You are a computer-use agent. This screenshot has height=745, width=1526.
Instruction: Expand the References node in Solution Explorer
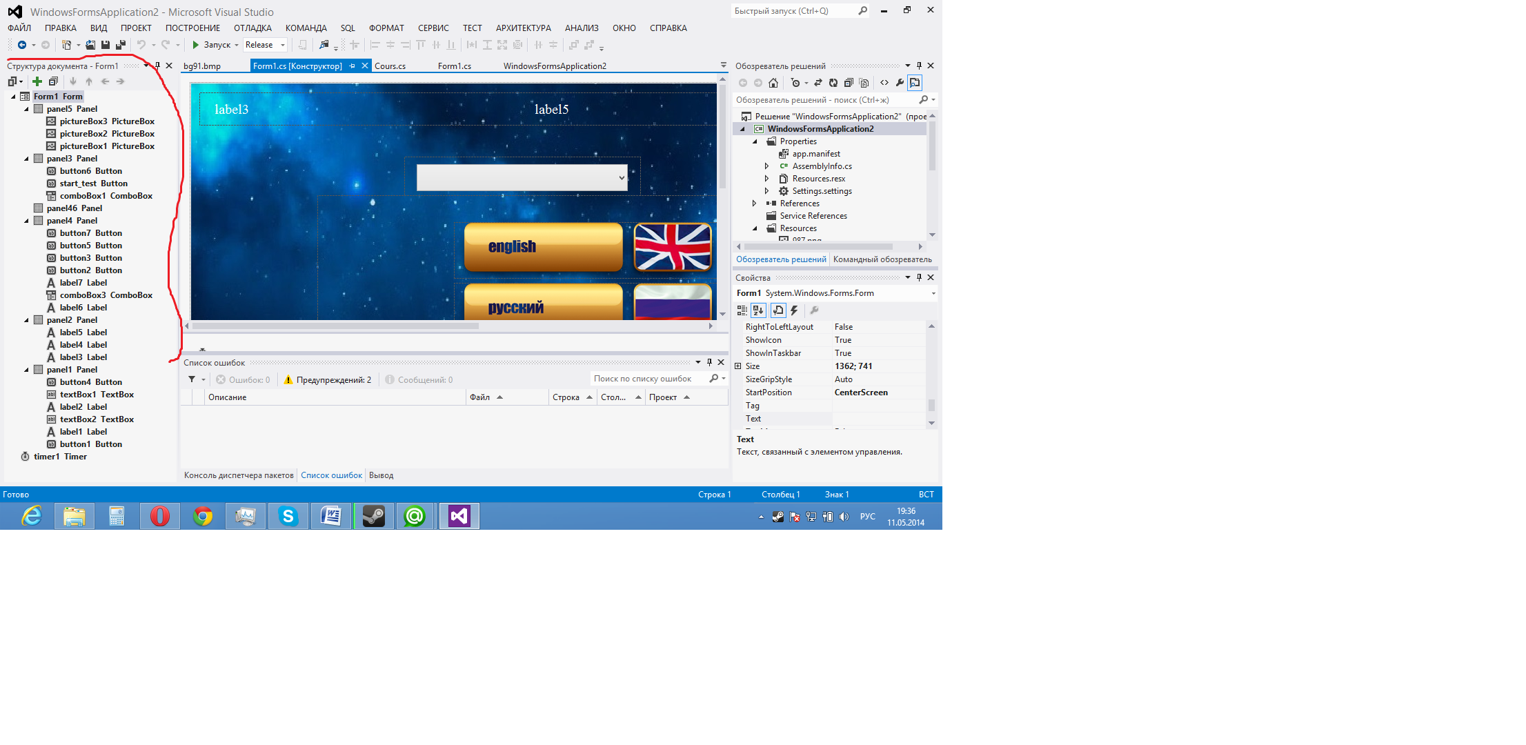754,203
